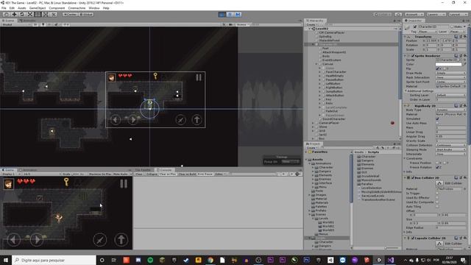This screenshot has height=265, width=471.
Task: Collapse the Canvas item in Hierarchy
Action: coord(316,64)
